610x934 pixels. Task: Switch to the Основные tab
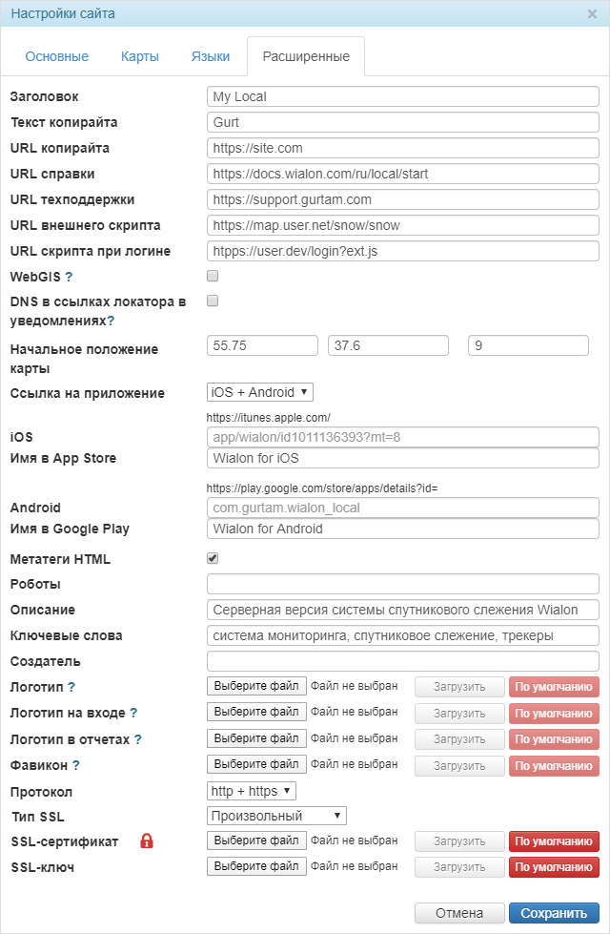(57, 56)
